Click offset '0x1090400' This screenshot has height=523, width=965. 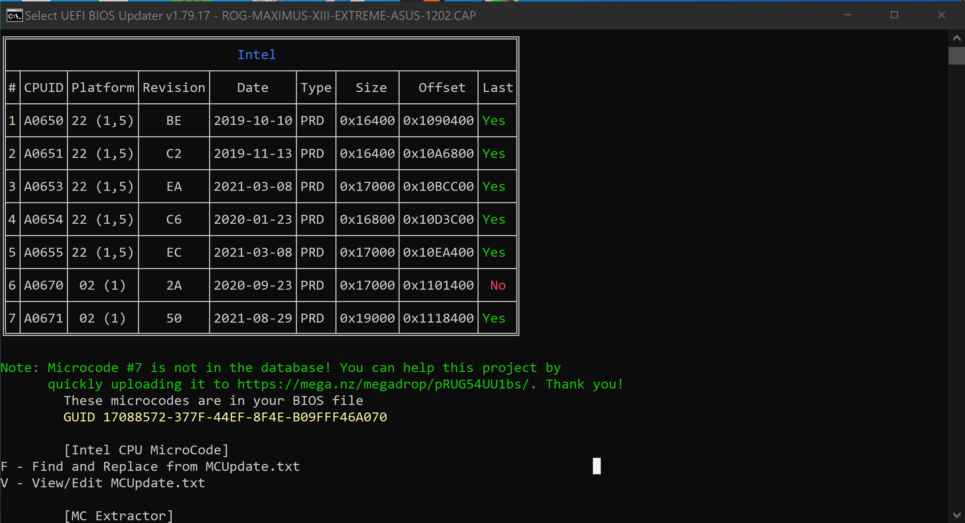(x=438, y=120)
